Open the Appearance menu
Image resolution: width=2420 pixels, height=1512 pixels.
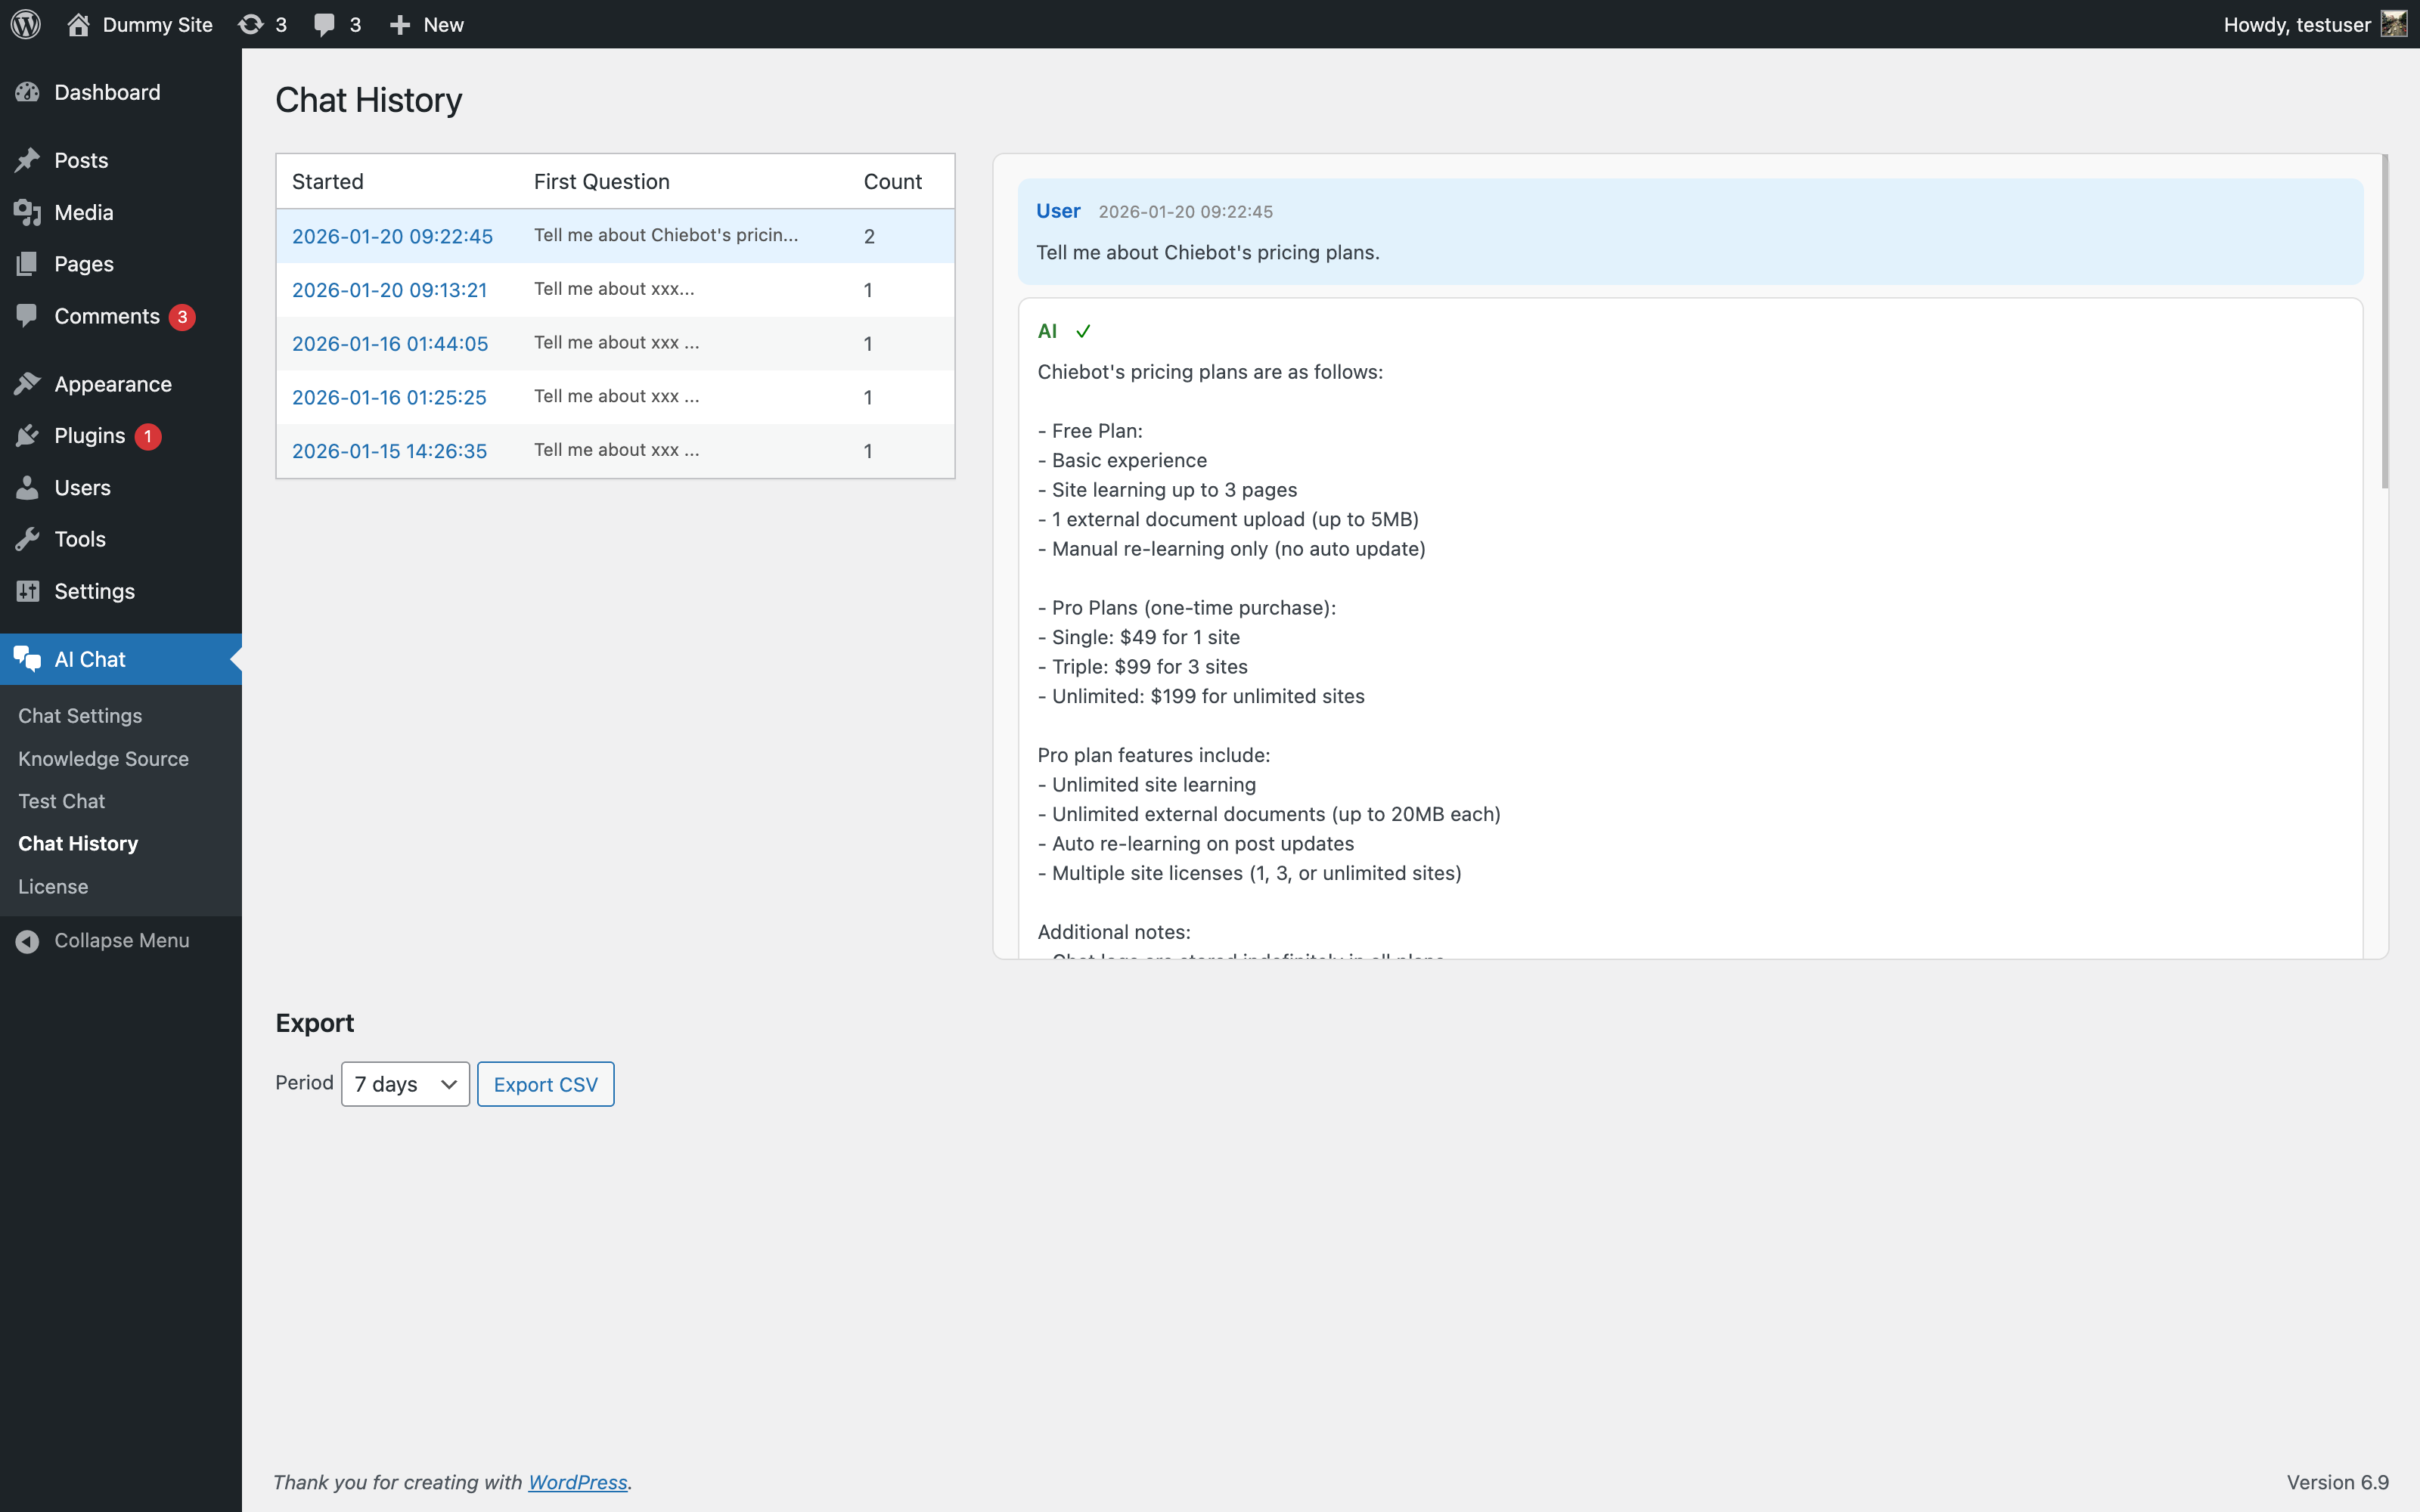coord(113,384)
